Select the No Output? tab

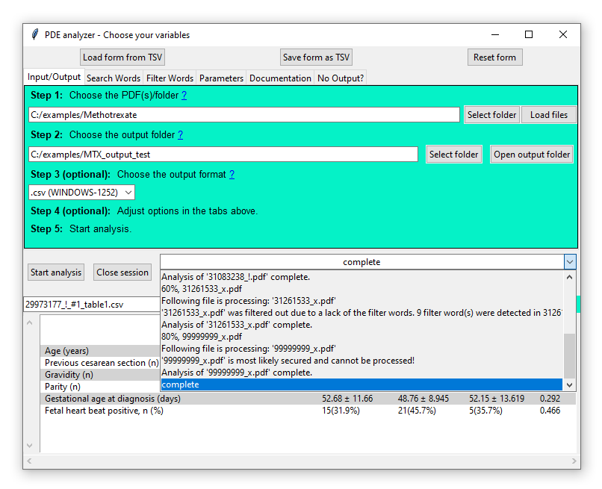coord(341,78)
